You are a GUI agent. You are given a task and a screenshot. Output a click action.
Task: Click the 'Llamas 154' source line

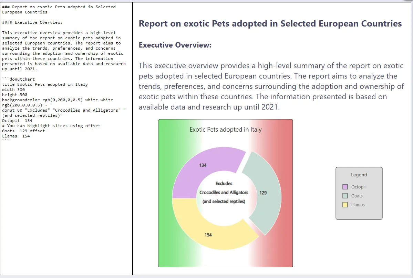click(16, 136)
